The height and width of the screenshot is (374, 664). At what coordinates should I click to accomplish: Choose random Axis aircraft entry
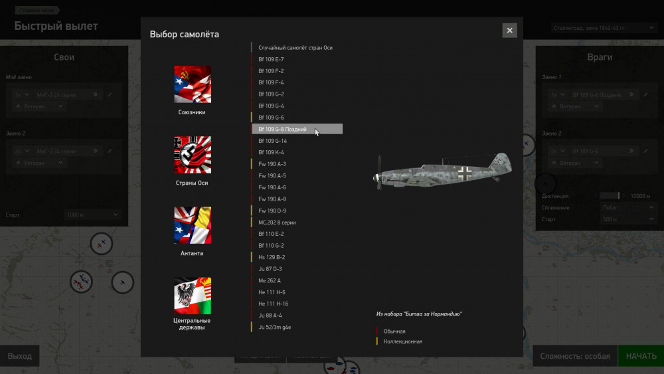[x=297, y=48]
